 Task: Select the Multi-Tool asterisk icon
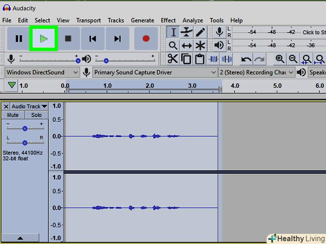pos(200,46)
